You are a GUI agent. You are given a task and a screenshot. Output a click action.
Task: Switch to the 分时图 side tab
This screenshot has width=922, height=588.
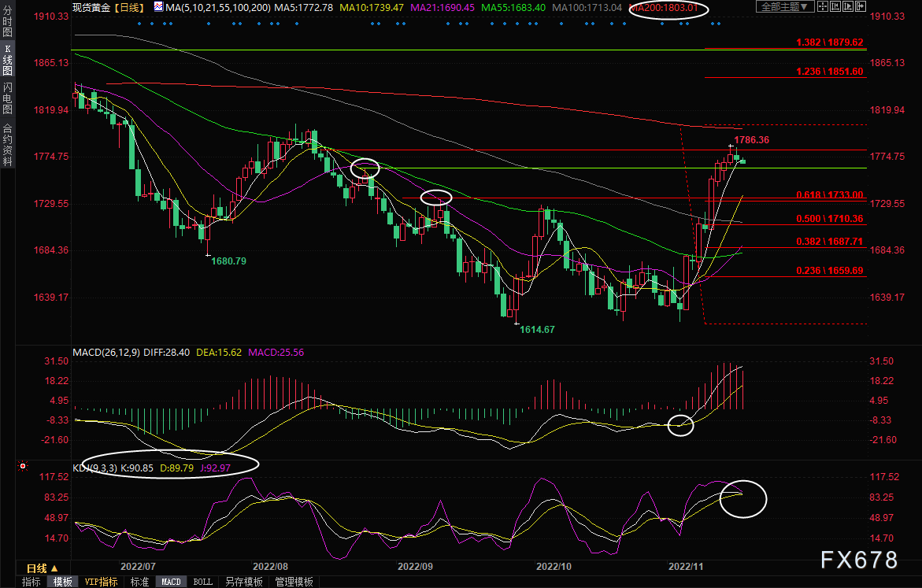pos(7,24)
